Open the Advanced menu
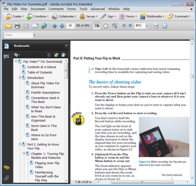 coord(98,9)
